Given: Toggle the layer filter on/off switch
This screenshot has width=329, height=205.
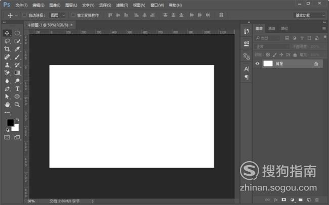Looking at the screenshot, I should tap(325, 37).
